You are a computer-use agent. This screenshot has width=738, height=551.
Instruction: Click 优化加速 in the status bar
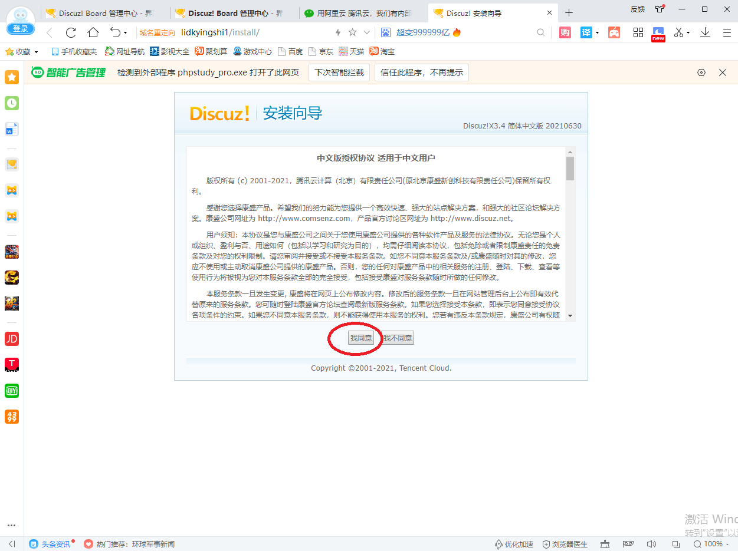tap(514, 544)
